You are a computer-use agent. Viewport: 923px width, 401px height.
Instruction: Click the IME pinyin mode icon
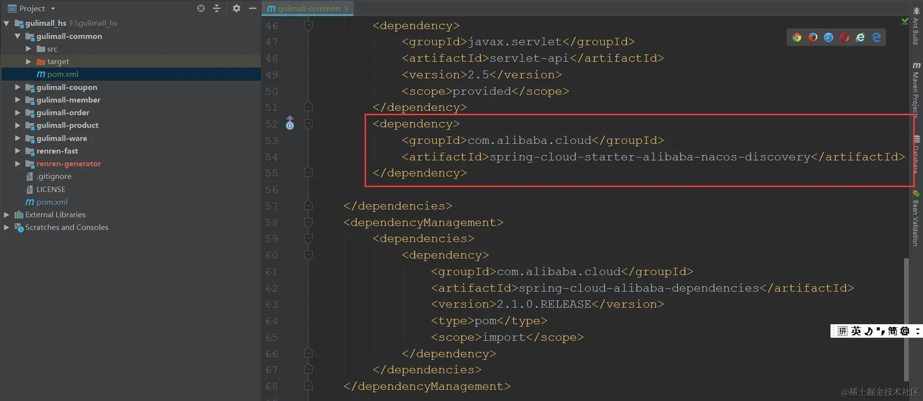tap(843, 331)
